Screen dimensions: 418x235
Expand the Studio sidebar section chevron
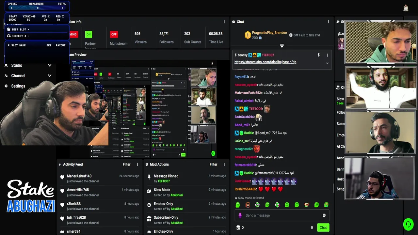coord(50,65)
